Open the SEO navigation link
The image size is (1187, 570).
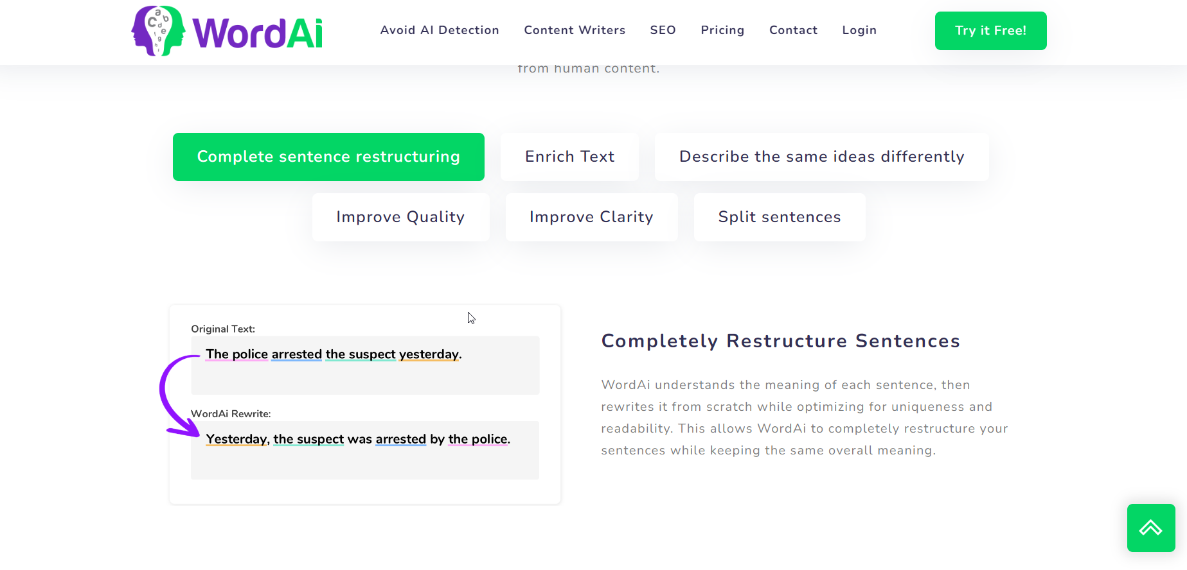[663, 30]
